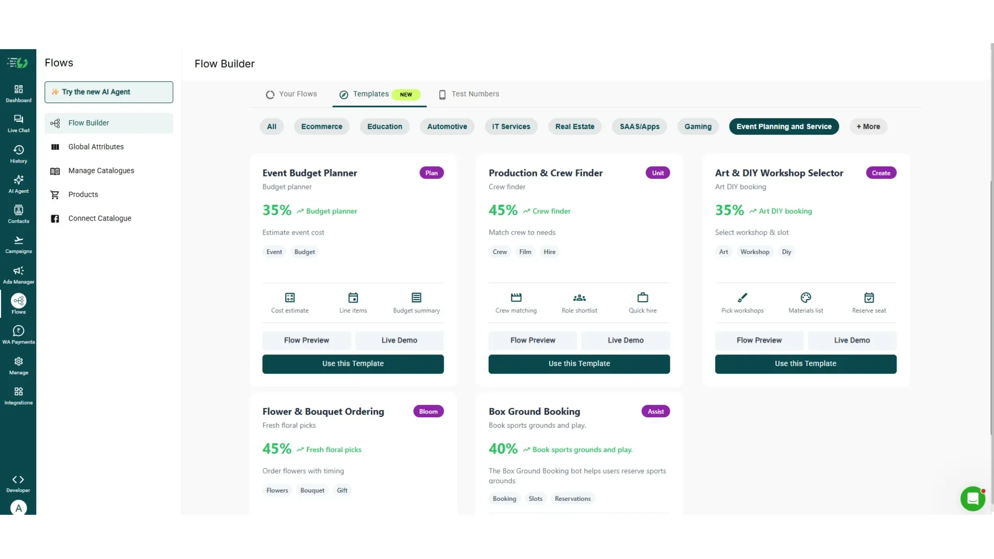Select the Templates tab
The image size is (994, 559).
[x=380, y=94]
